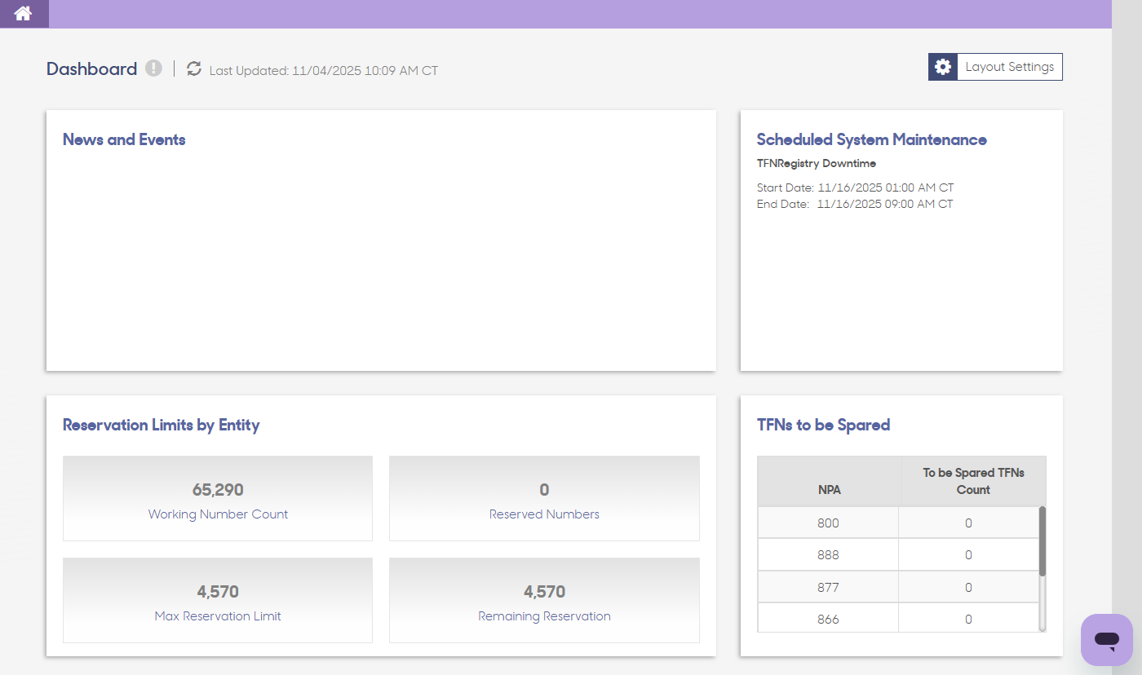The height and width of the screenshot is (675, 1142).
Task: Open the Remaining Reservation tile
Action: coord(544,600)
